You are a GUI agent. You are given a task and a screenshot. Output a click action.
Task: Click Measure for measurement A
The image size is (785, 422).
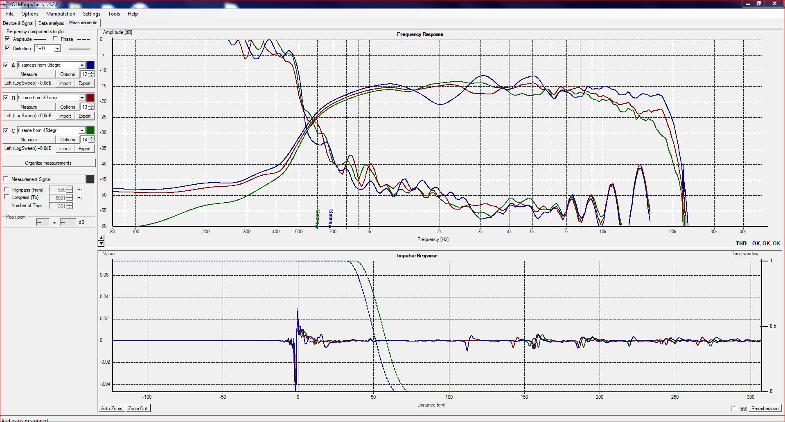tap(29, 74)
